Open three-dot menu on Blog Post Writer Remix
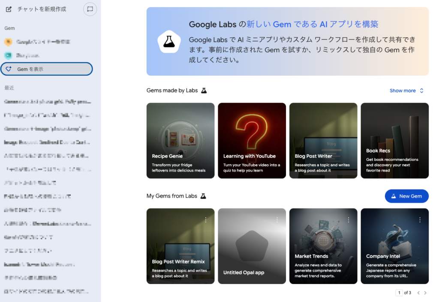This screenshot has width=439, height=302. pyautogui.click(x=206, y=220)
